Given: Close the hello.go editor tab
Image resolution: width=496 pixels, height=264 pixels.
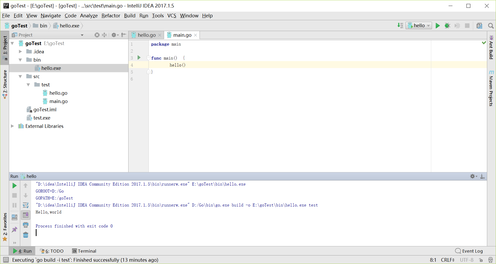Looking at the screenshot, I should tap(160, 35).
